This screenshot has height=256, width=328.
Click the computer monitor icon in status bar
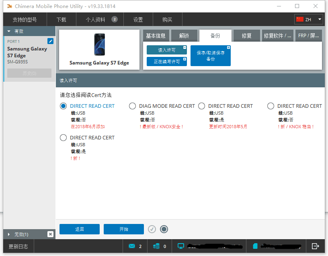[x=181, y=246]
